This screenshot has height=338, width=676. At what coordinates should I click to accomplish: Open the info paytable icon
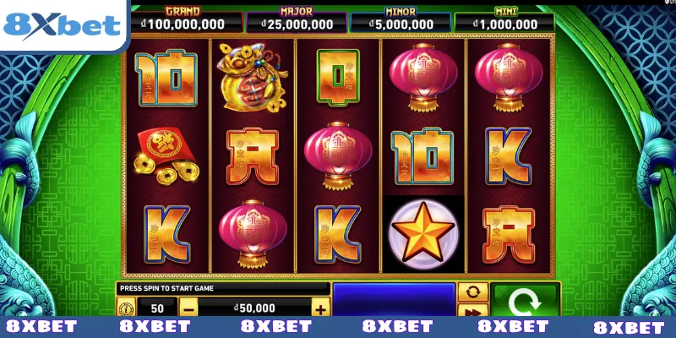[126, 308]
